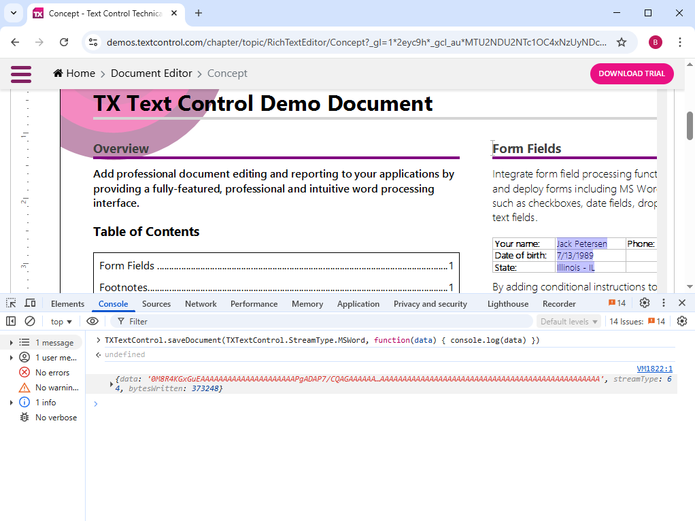Click the undefined console output
The image size is (695, 521).
pos(125,354)
